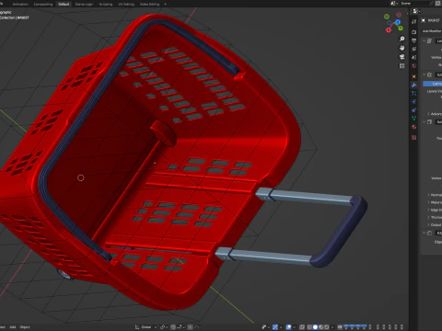Switch to the Compositing workspace tab
Screen dimensions: 442x331
tap(43, 5)
